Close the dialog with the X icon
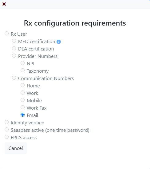Screen dimensions: 150x169 [4, 4]
